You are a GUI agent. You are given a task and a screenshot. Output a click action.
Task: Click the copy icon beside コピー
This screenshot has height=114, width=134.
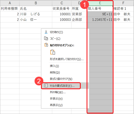pos(46,38)
